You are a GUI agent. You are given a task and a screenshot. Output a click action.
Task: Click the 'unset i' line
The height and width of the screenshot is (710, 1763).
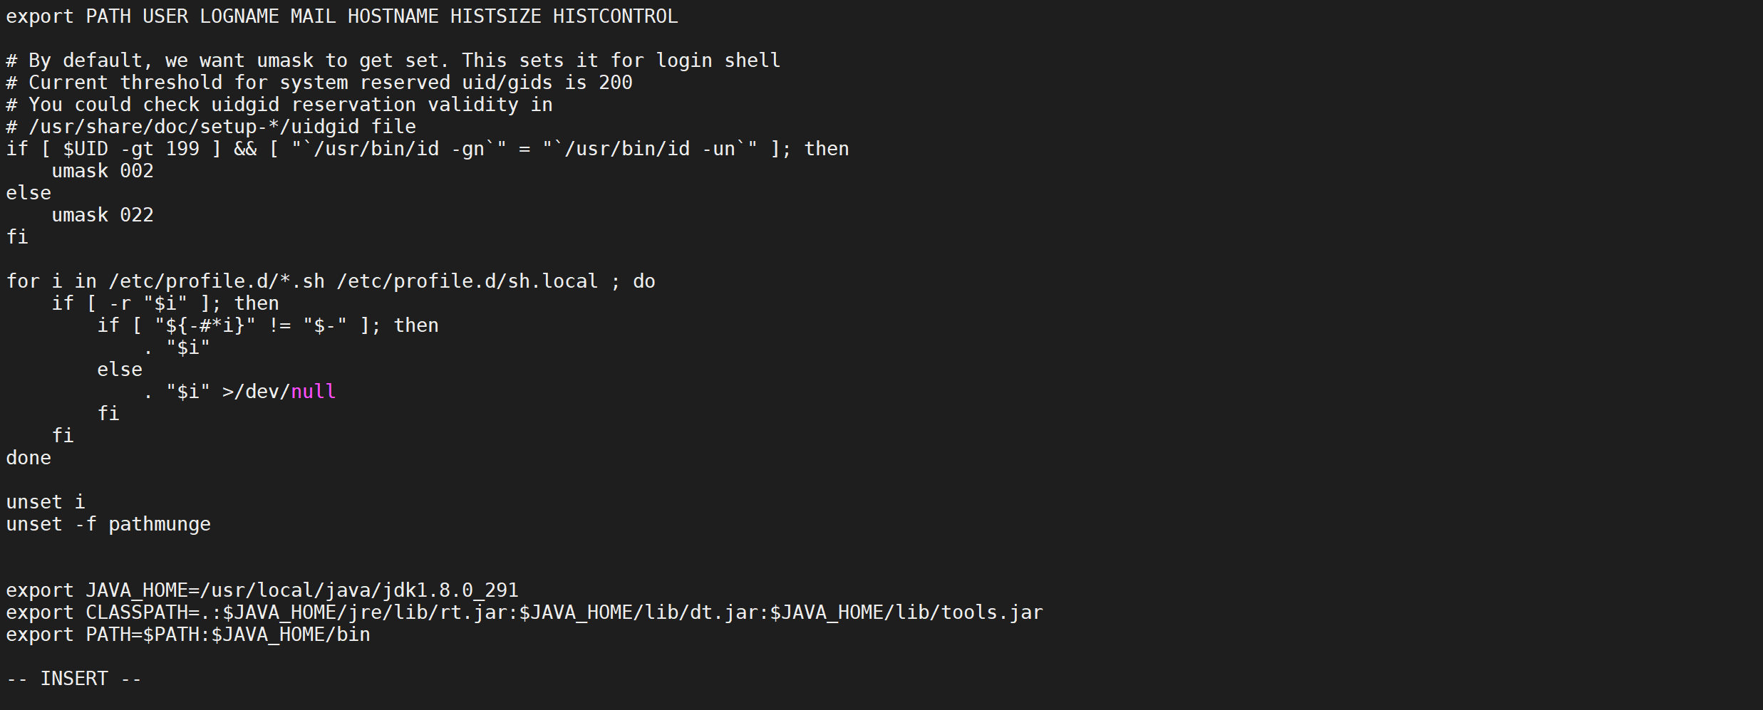pos(46,502)
